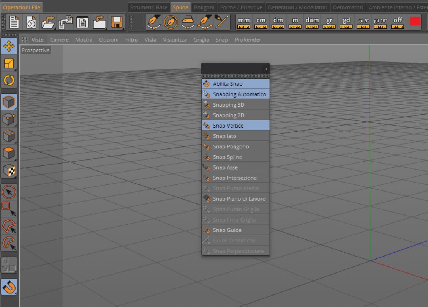Viewport: 428px width, 307px height.
Task: Switch to Strumenti Base tab
Action: pyautogui.click(x=149, y=7)
